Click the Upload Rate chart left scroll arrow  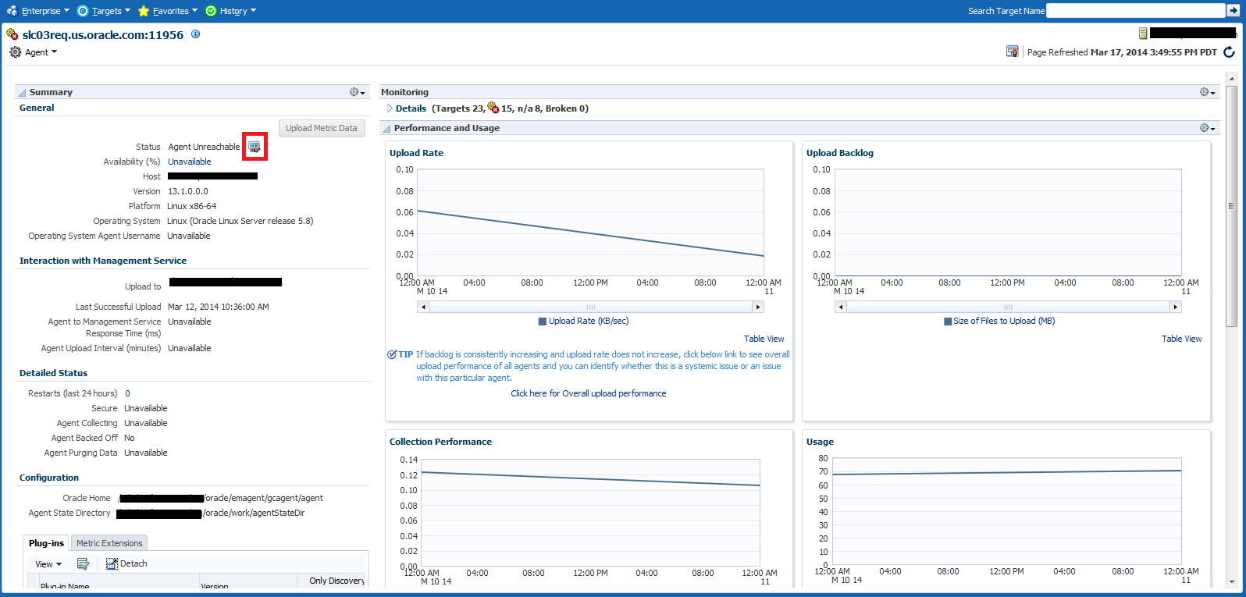click(x=424, y=307)
